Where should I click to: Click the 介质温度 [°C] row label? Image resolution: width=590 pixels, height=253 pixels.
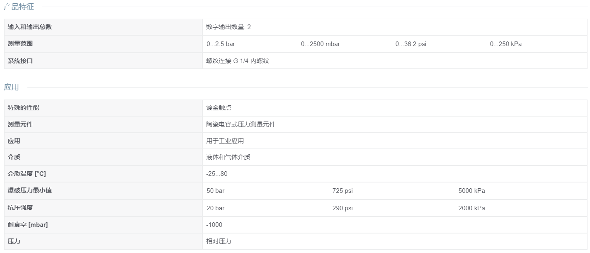[27, 174]
